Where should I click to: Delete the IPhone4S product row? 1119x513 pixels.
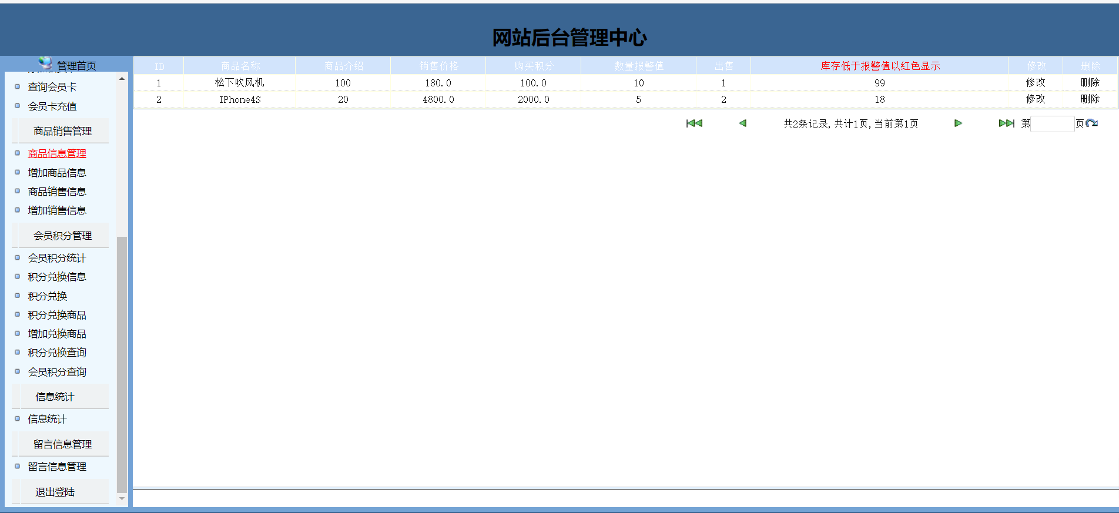tap(1090, 99)
